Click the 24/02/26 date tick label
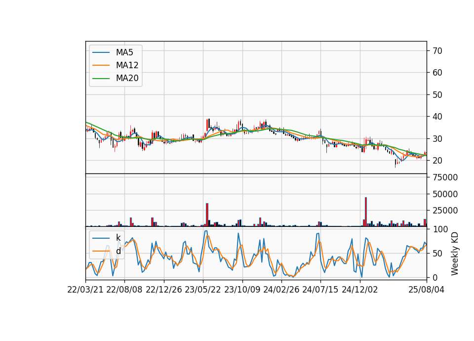The image size is (474, 341). click(x=281, y=290)
